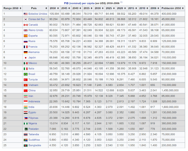Click the South Africa flag icon

tap(26, 140)
